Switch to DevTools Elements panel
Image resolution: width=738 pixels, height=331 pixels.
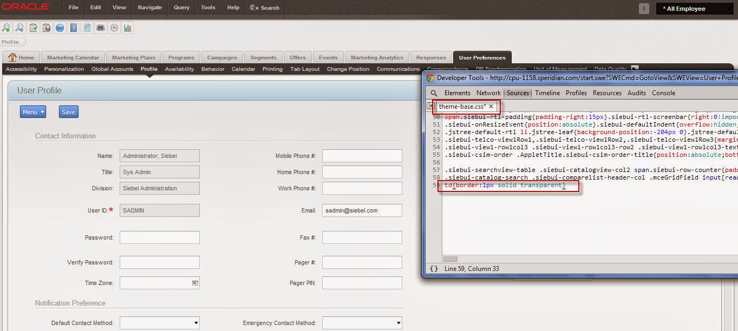pyautogui.click(x=458, y=93)
